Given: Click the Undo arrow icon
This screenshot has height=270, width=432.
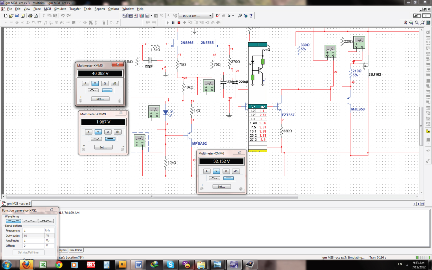Looking at the screenshot, I should [x=62, y=16].
